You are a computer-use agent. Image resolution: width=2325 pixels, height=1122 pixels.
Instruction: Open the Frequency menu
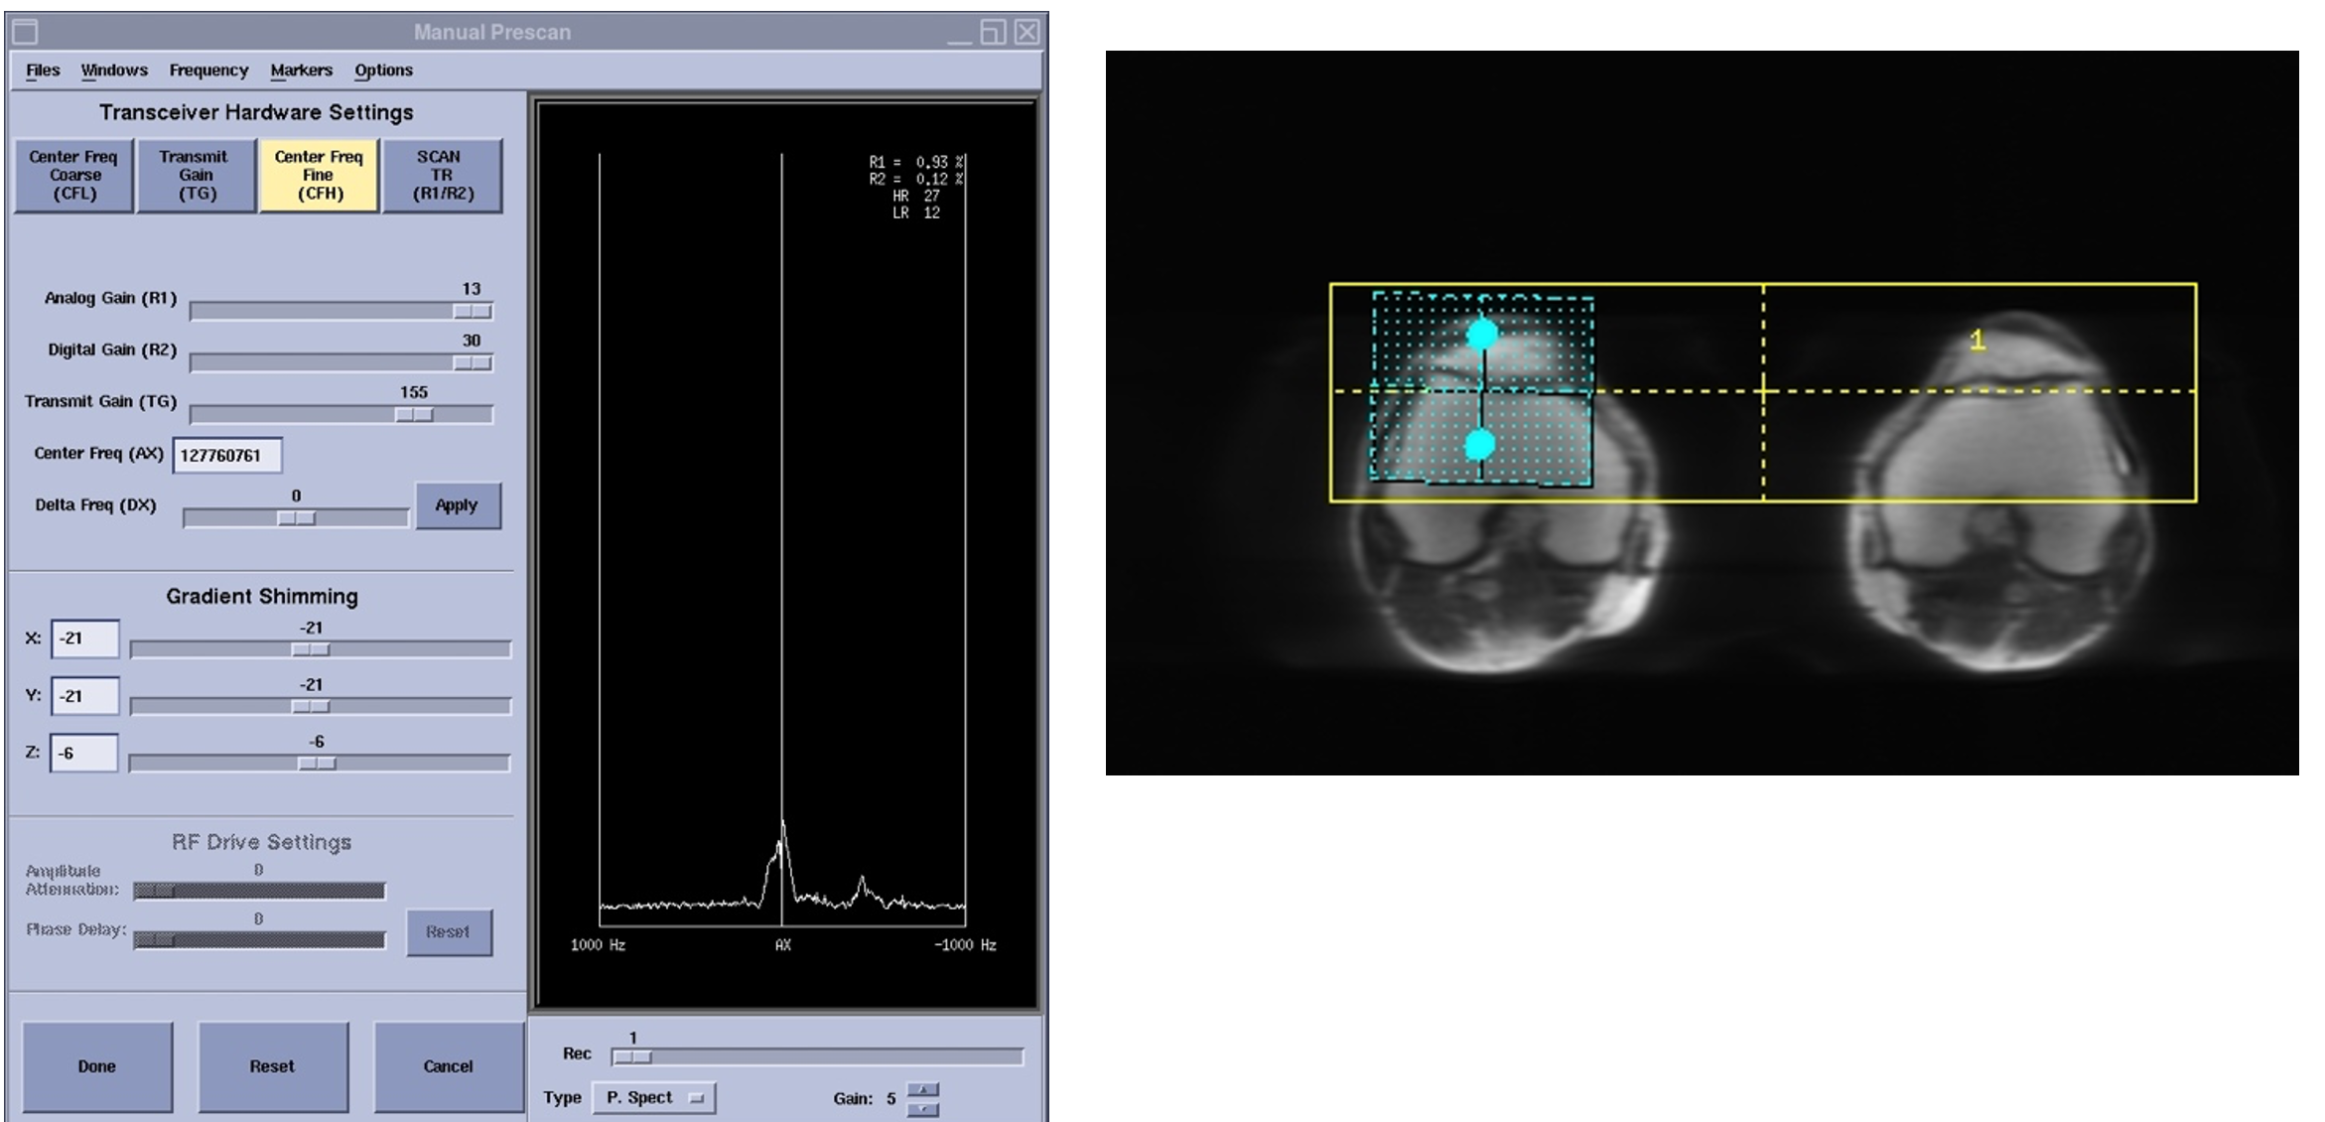[208, 70]
